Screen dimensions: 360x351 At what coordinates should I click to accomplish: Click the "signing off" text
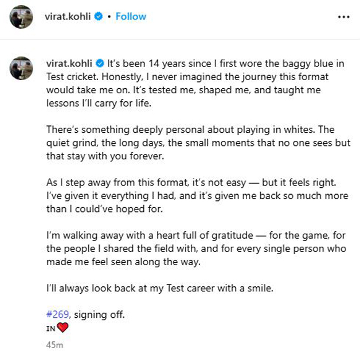coord(97,314)
